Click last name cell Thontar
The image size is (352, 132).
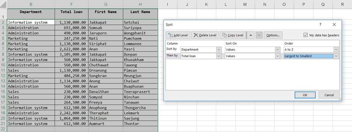pos(140,124)
